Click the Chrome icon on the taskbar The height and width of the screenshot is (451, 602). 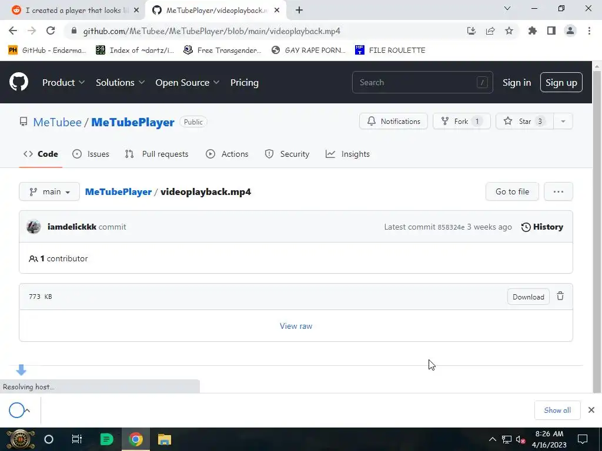click(x=136, y=439)
